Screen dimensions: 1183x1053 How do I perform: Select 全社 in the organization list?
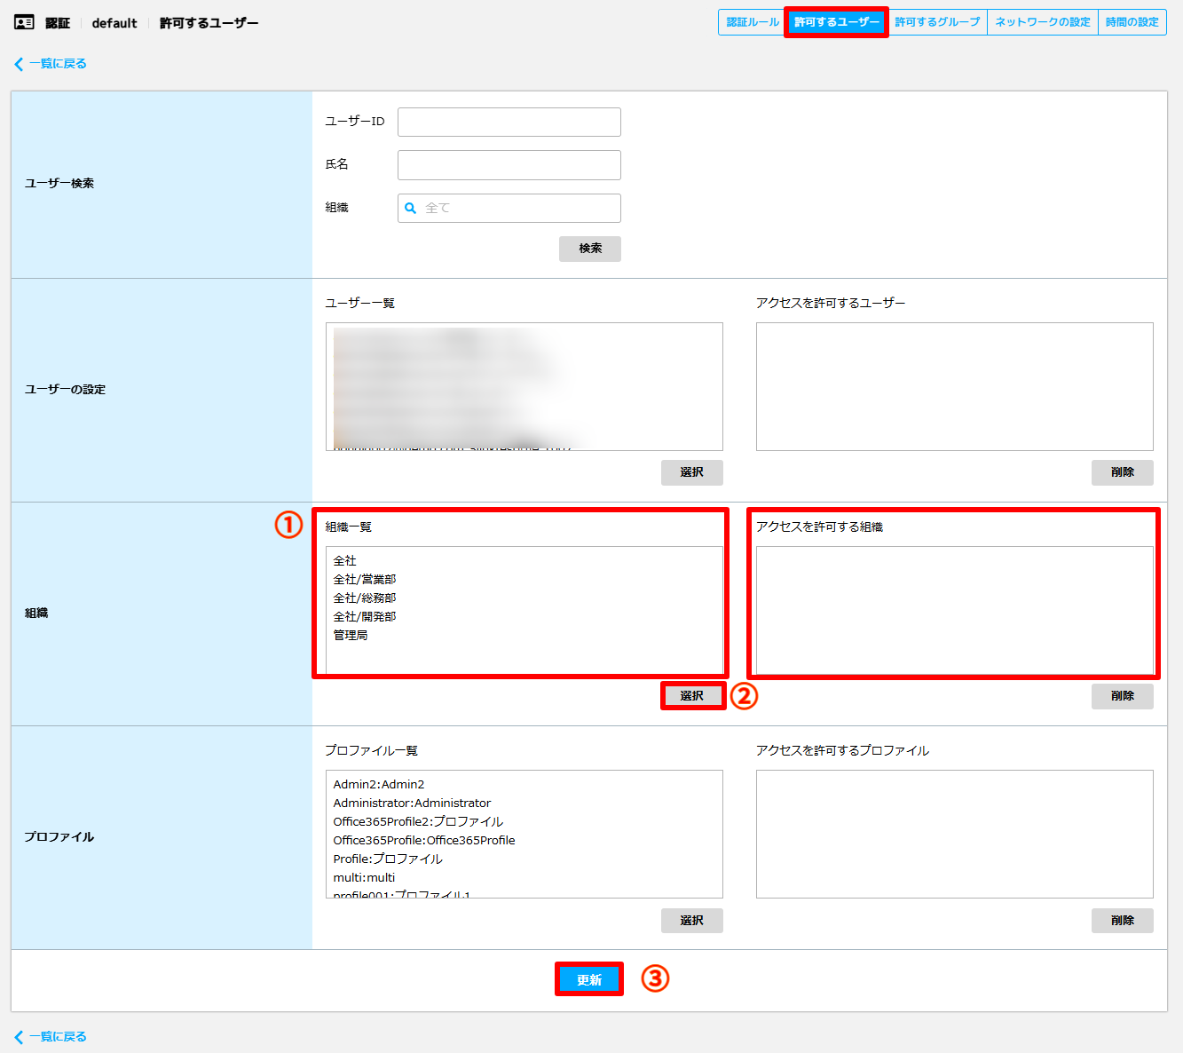(345, 561)
